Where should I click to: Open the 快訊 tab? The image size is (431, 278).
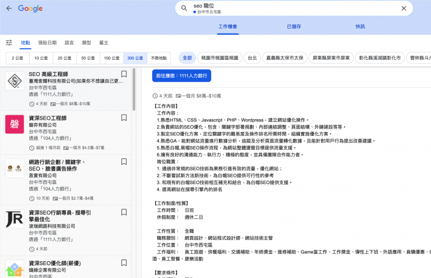[x=360, y=26]
